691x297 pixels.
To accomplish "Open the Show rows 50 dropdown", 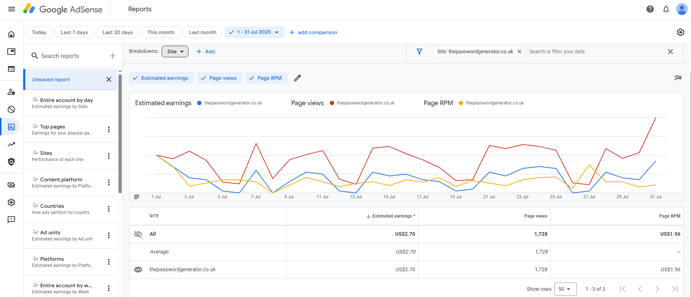I will (565, 289).
